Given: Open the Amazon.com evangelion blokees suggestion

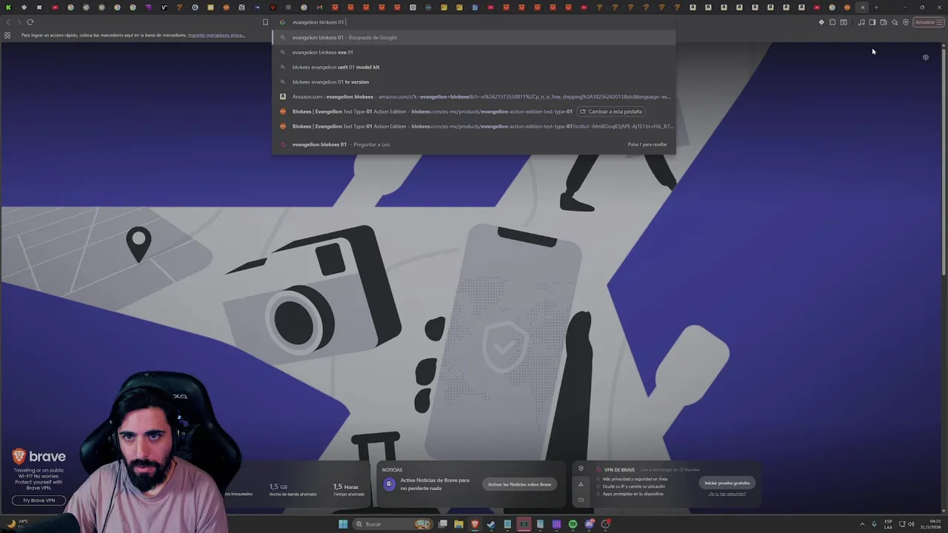Looking at the screenshot, I should pyautogui.click(x=474, y=97).
